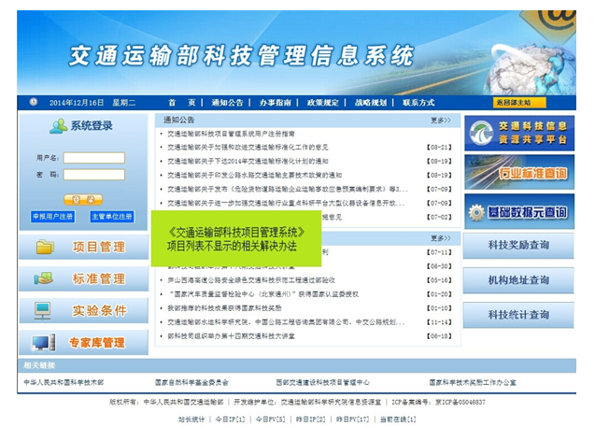Visit the 西部交通建设科技项目管理中心 link
The height and width of the screenshot is (427, 595).
click(x=322, y=382)
